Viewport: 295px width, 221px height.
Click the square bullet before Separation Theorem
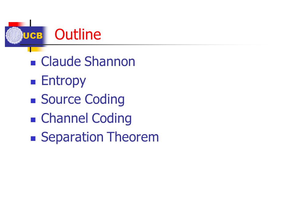[x=33, y=138]
